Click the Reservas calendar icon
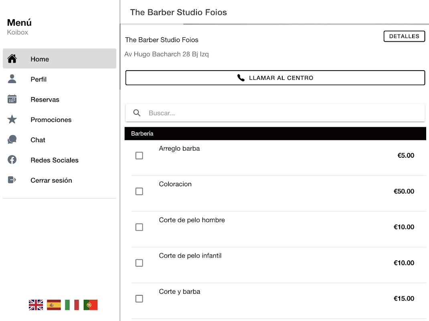The width and height of the screenshot is (429, 321). point(12,100)
